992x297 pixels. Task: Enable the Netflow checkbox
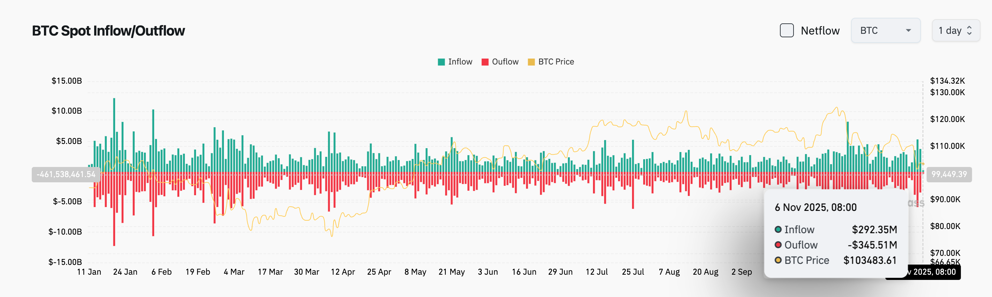click(x=786, y=30)
